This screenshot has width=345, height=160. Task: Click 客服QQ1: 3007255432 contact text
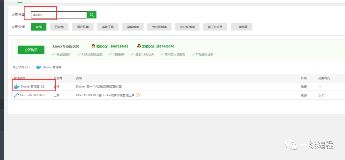click(112, 47)
